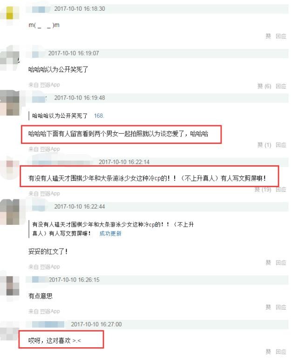Click 赞 (6) on 哈哈哈以为公开笑死了 comment
298x358 pixels.
coord(264,86)
